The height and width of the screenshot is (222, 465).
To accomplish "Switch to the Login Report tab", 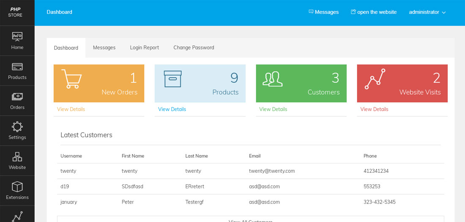I will click(144, 48).
